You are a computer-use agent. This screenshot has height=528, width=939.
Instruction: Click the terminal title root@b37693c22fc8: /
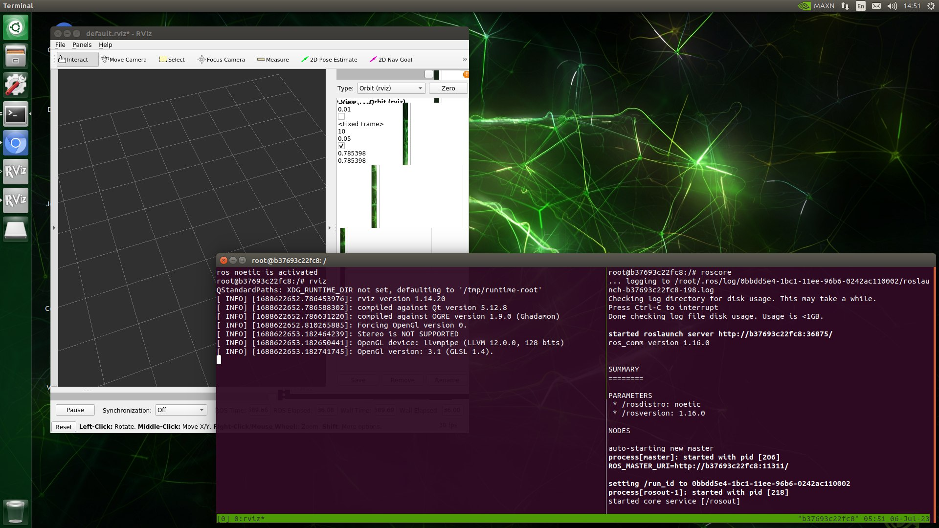click(289, 261)
